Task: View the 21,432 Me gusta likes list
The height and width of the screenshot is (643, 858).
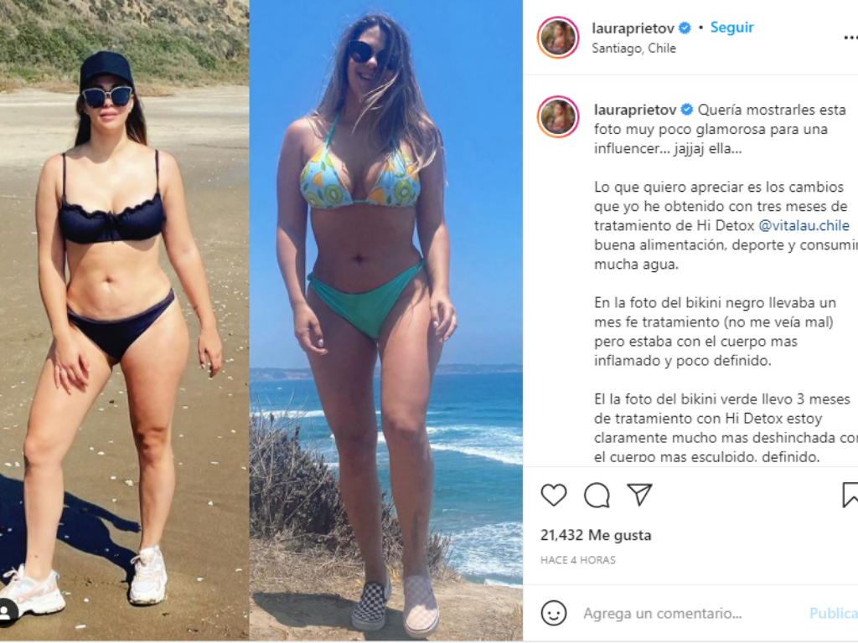Action: [596, 535]
